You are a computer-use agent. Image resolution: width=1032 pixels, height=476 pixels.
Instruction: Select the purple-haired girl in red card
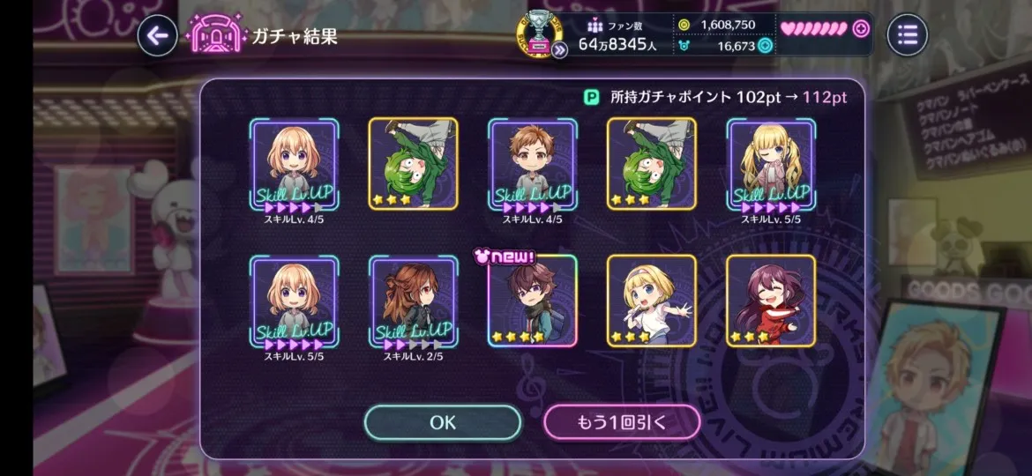[771, 301]
